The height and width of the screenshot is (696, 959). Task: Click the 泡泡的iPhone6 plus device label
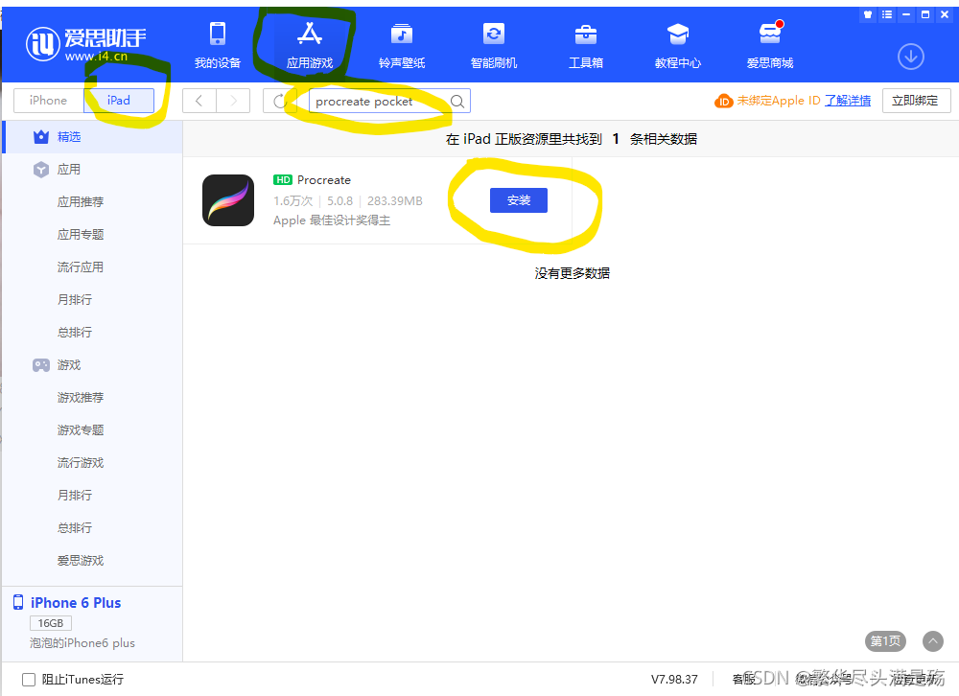click(x=82, y=643)
